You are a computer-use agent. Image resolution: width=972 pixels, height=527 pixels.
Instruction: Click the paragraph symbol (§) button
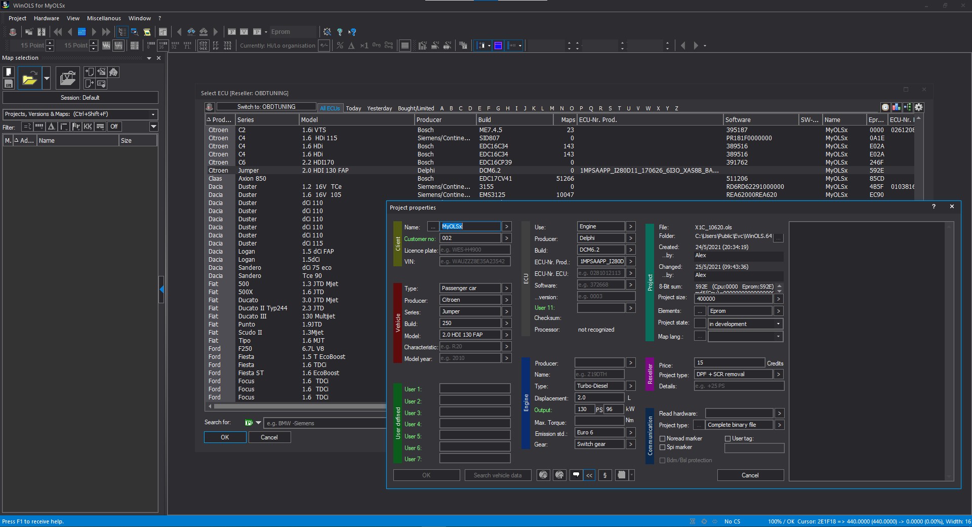pos(605,475)
